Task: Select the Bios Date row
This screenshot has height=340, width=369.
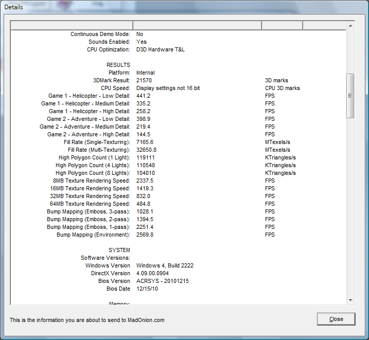Action: (x=118, y=289)
